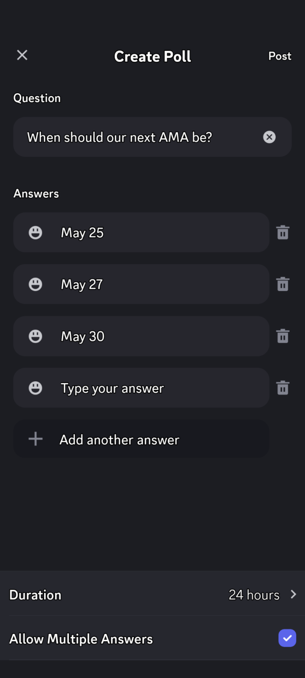This screenshot has width=305, height=678.
Task: Clear the poll question text
Action: tap(269, 137)
